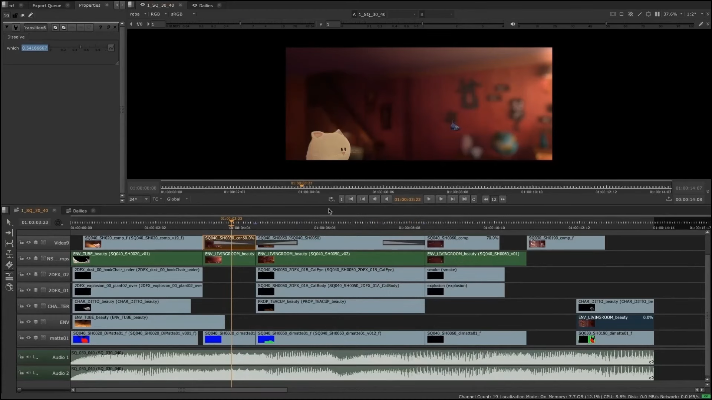Toggle visibility of the ENV track
Screen dimensions: 712x400
pyautogui.click(x=28, y=322)
